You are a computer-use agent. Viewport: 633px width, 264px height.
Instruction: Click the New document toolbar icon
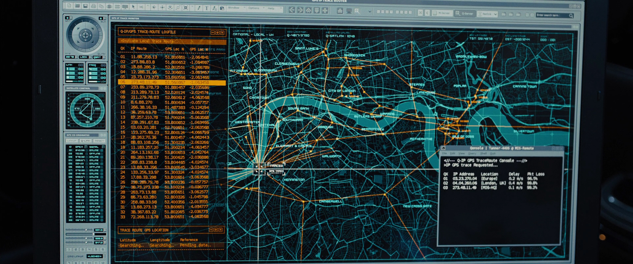click(69, 6)
